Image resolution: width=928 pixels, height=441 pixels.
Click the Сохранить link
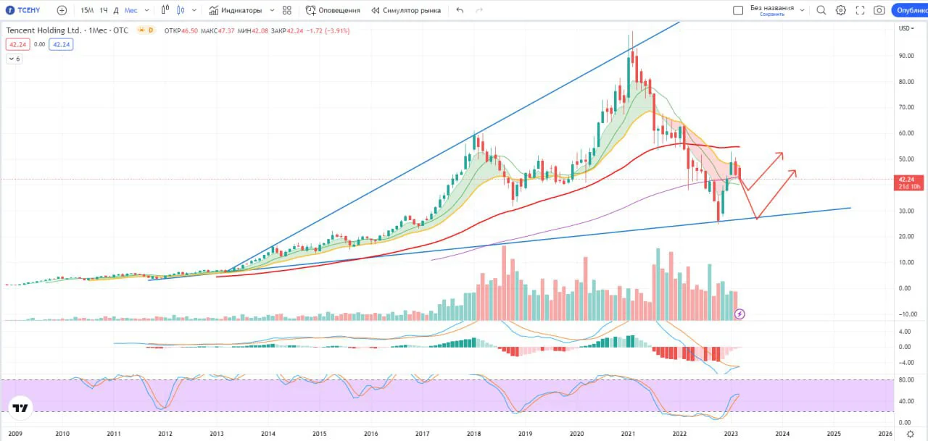pos(771,14)
